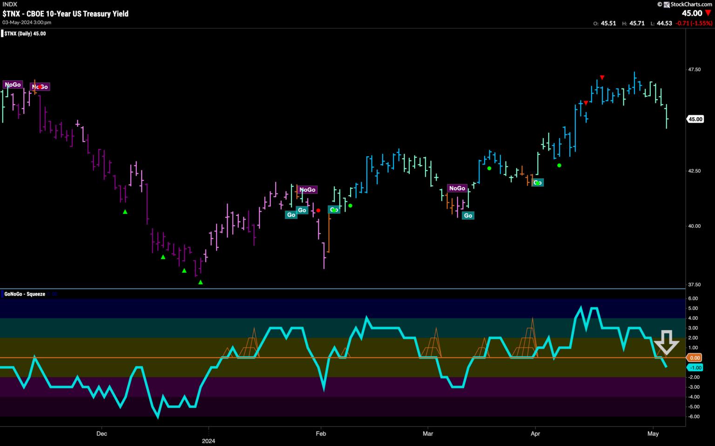Click the Feb label on the time axis
This screenshot has height=446, width=715.
(x=321, y=434)
